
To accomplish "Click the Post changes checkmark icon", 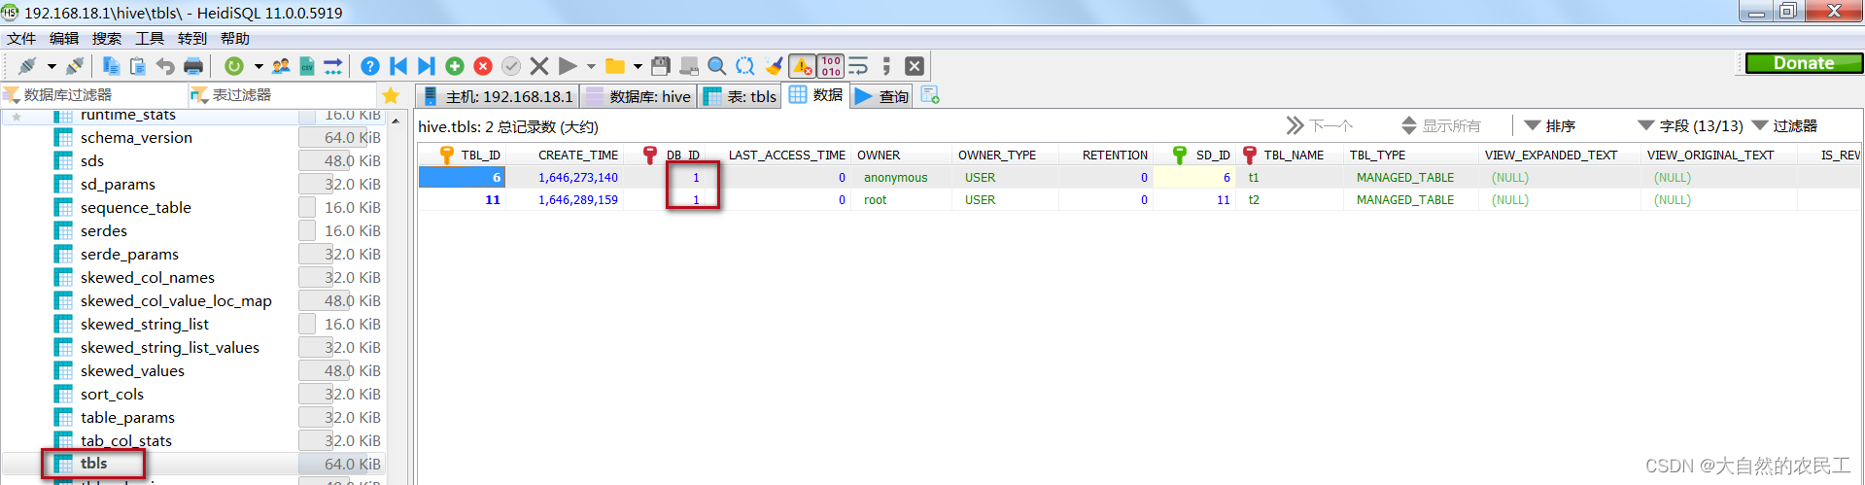I will click(510, 66).
